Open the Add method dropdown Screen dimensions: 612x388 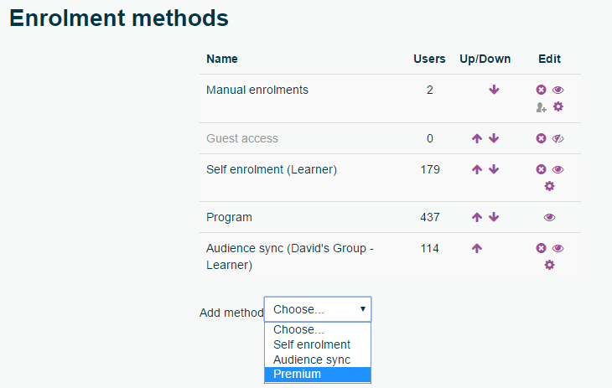[x=318, y=309]
